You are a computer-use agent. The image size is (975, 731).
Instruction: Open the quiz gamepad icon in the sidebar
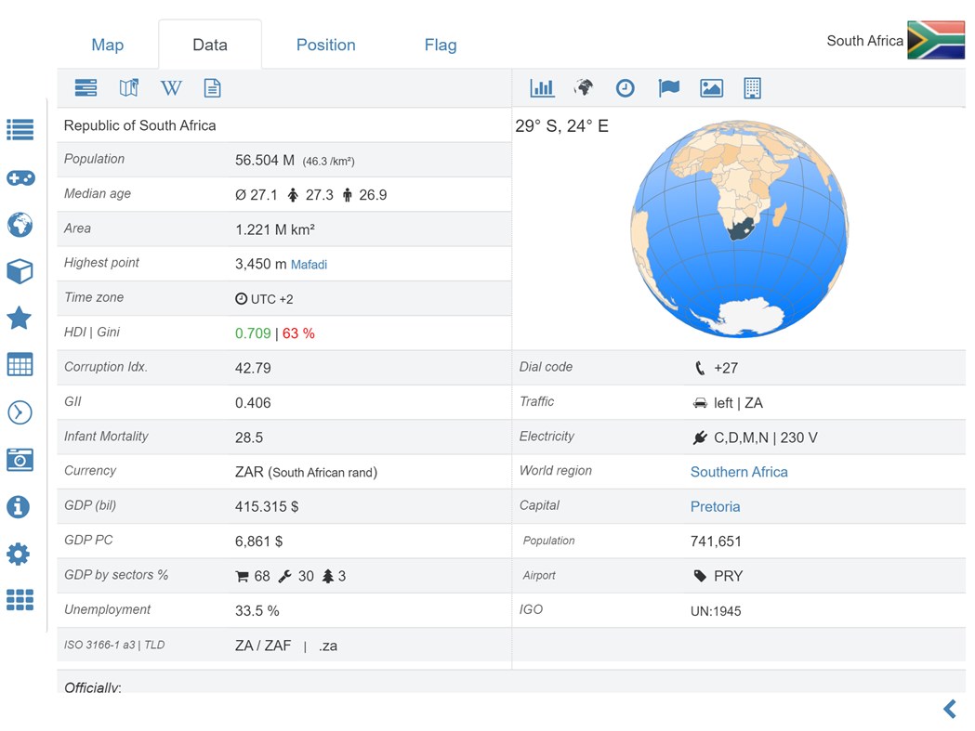click(20, 177)
